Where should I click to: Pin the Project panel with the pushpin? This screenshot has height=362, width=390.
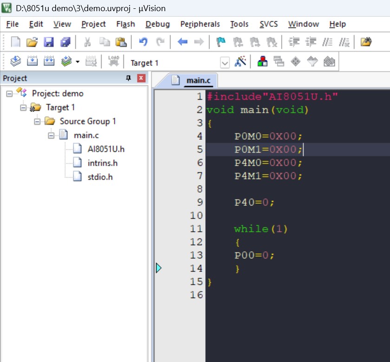129,78
